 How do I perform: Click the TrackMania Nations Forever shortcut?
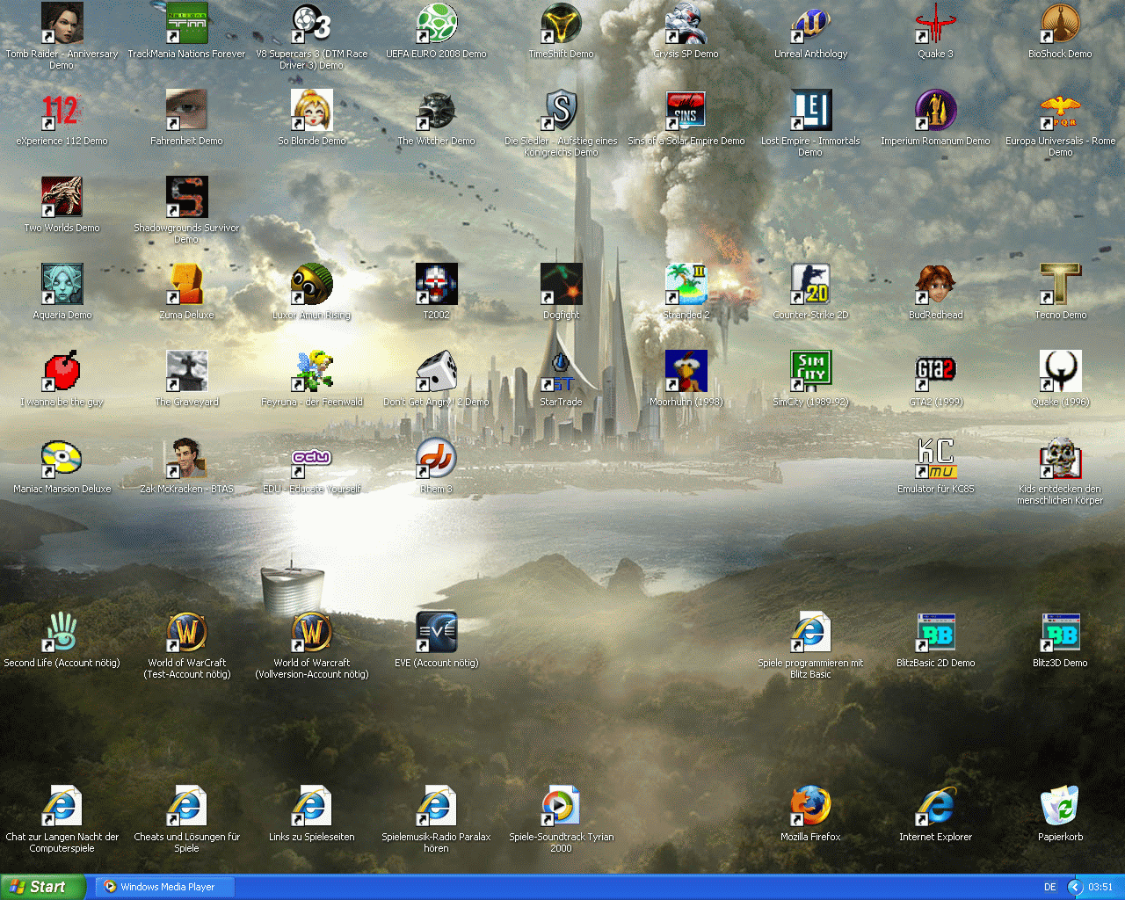point(186,24)
